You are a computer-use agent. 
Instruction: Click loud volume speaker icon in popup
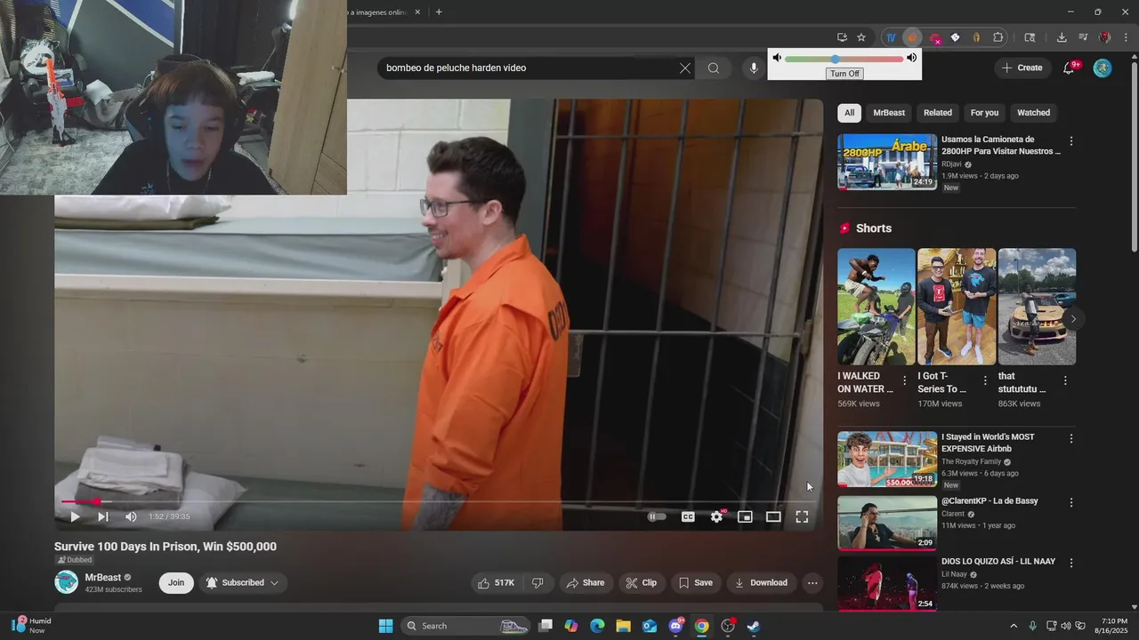pyautogui.click(x=911, y=58)
